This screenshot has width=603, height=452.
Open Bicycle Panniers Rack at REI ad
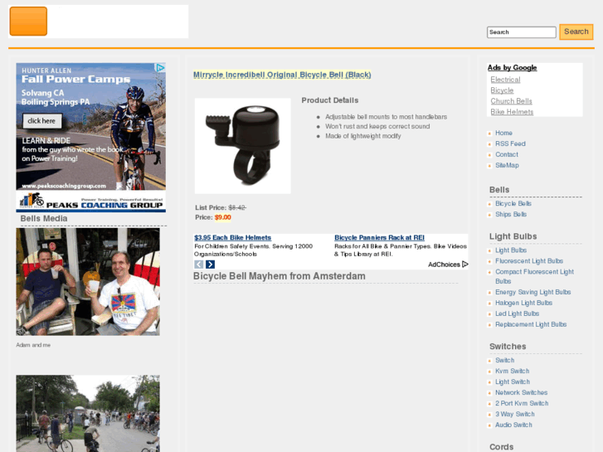coord(379,238)
